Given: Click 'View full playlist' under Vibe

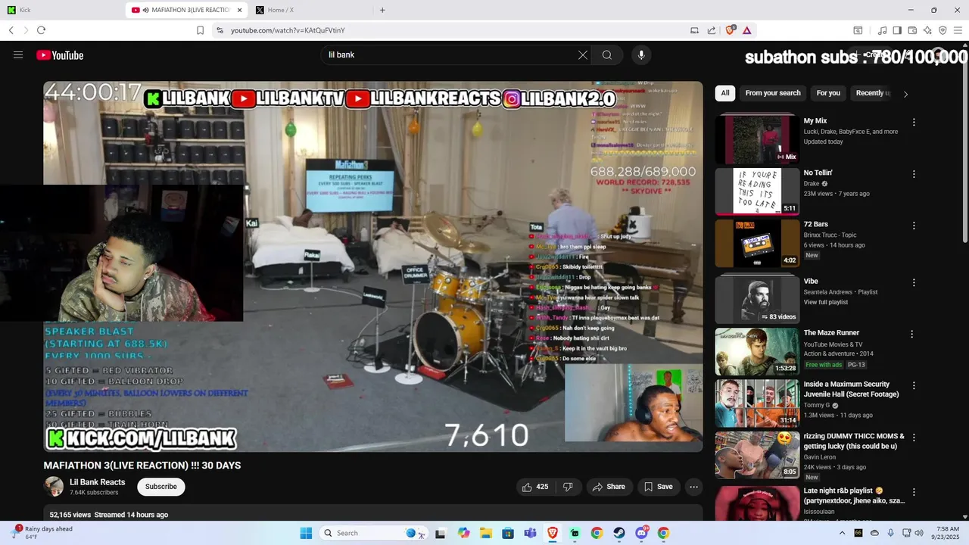Looking at the screenshot, I should [826, 302].
